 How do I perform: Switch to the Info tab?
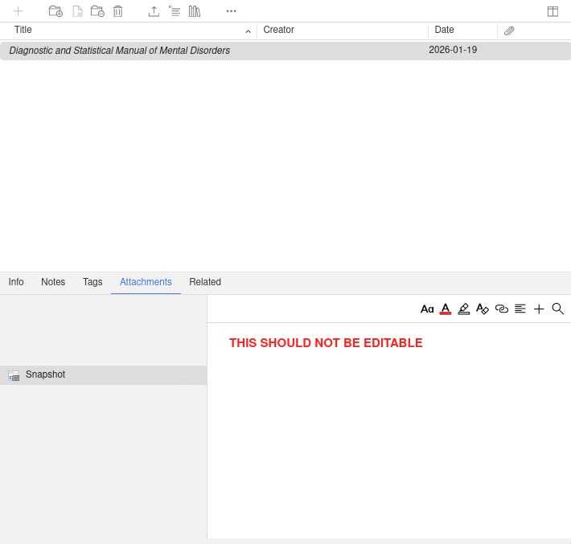tap(16, 282)
